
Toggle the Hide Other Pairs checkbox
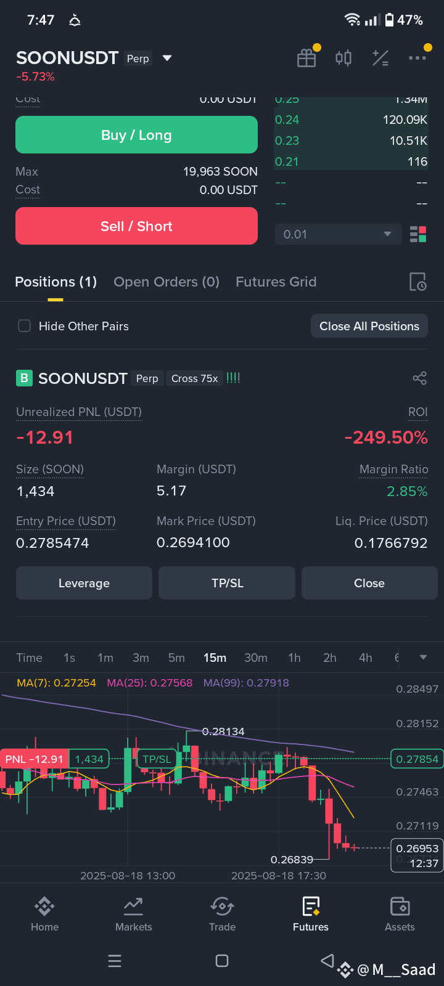(x=24, y=326)
